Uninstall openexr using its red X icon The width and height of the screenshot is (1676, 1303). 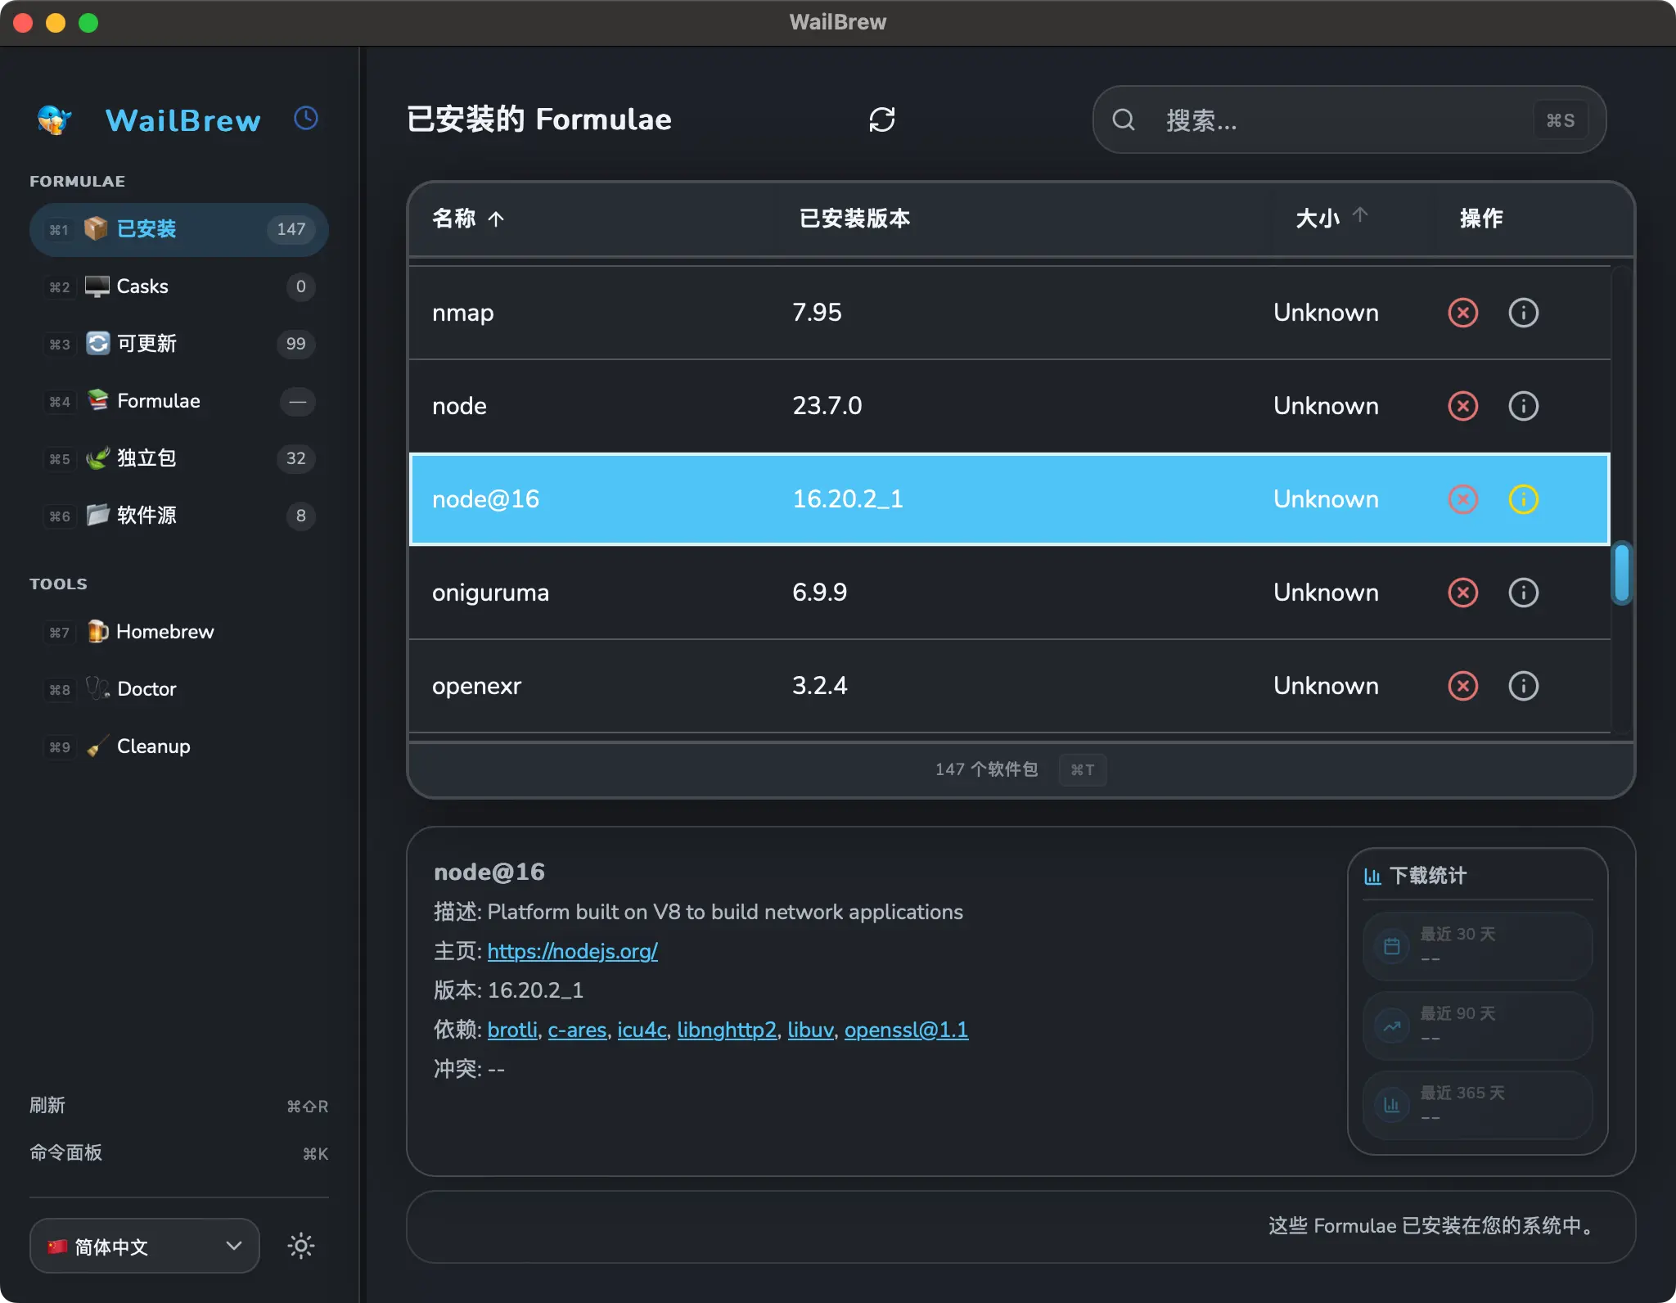point(1462,686)
